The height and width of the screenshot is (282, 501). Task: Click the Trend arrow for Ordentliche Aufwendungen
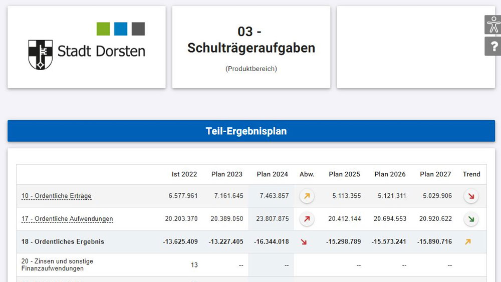pyautogui.click(x=470, y=219)
